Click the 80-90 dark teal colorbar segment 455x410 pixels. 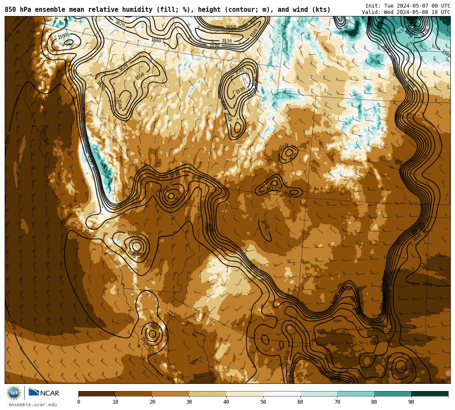[393, 394]
